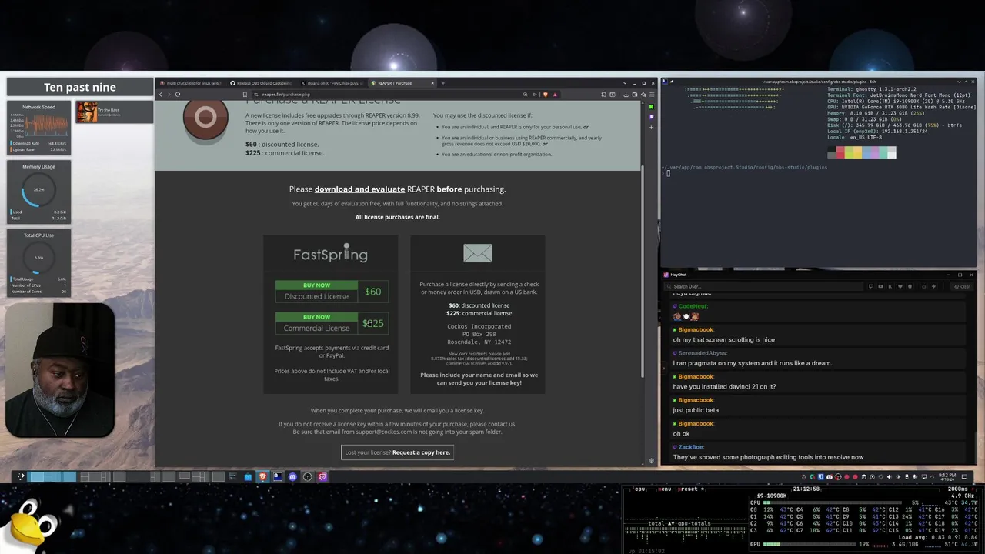Open HeyChat from the taskbar
The height and width of the screenshot is (554, 985).
pyautogui.click(x=322, y=477)
